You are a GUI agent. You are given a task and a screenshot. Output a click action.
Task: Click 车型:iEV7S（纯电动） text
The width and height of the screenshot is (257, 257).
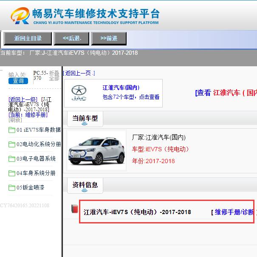click(160, 149)
